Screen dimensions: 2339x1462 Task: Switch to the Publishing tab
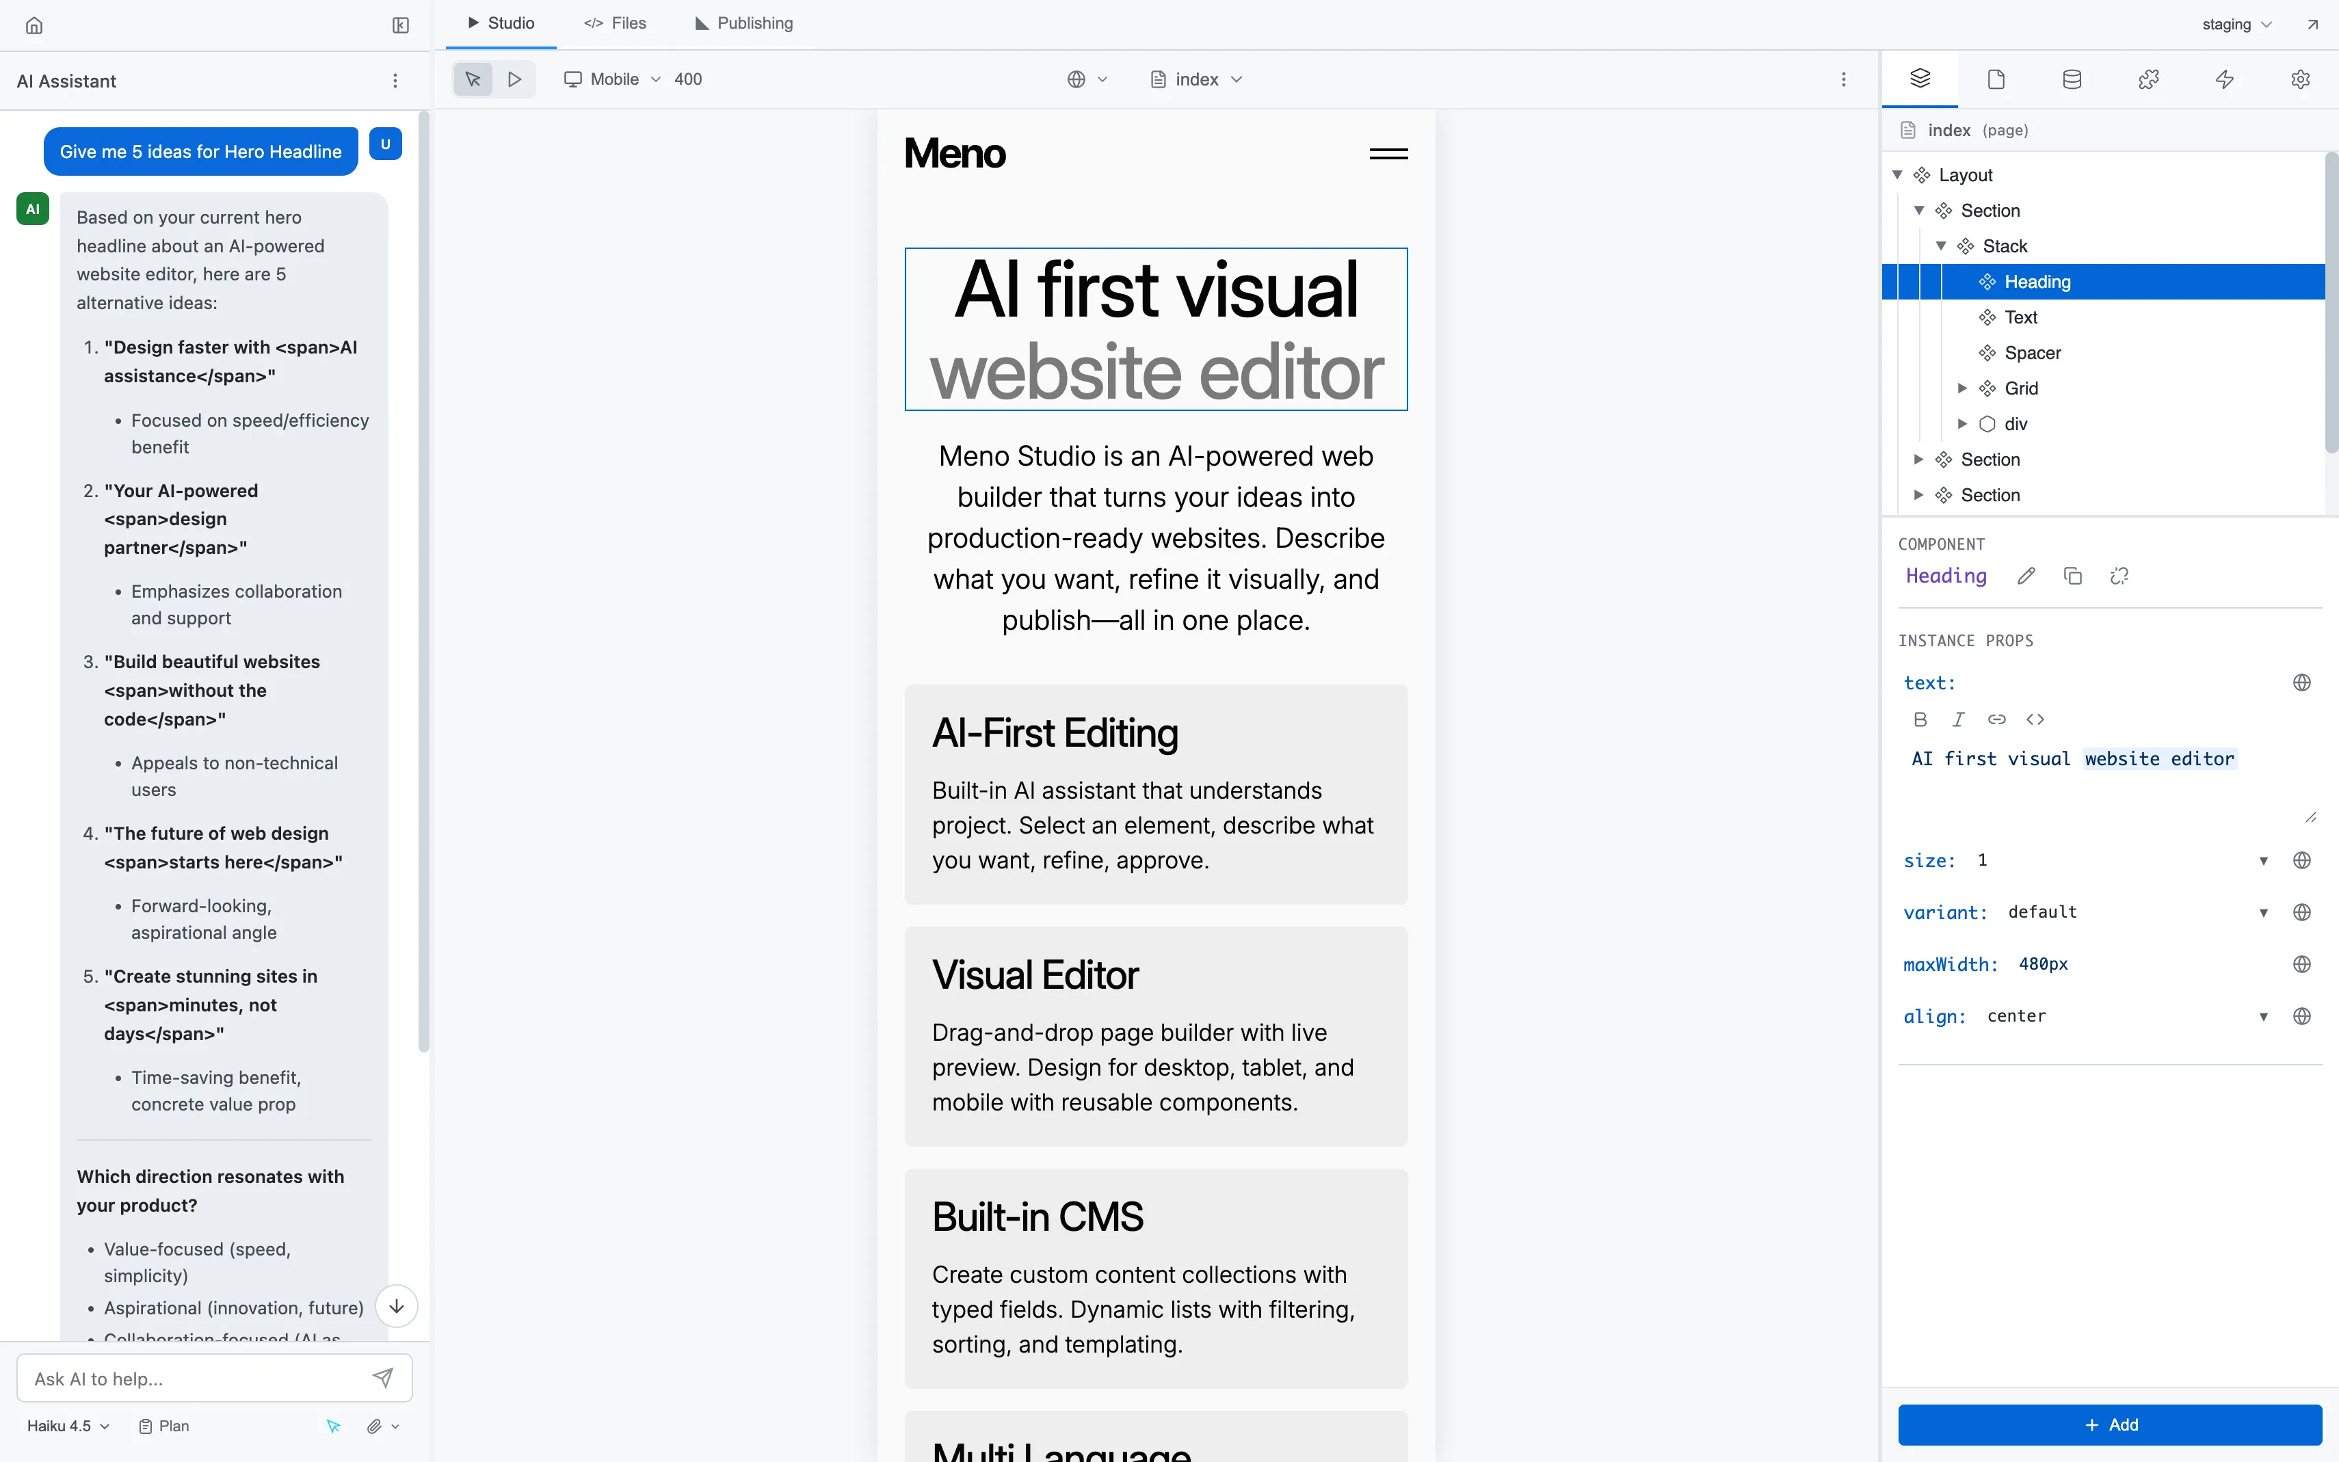pyautogui.click(x=743, y=23)
